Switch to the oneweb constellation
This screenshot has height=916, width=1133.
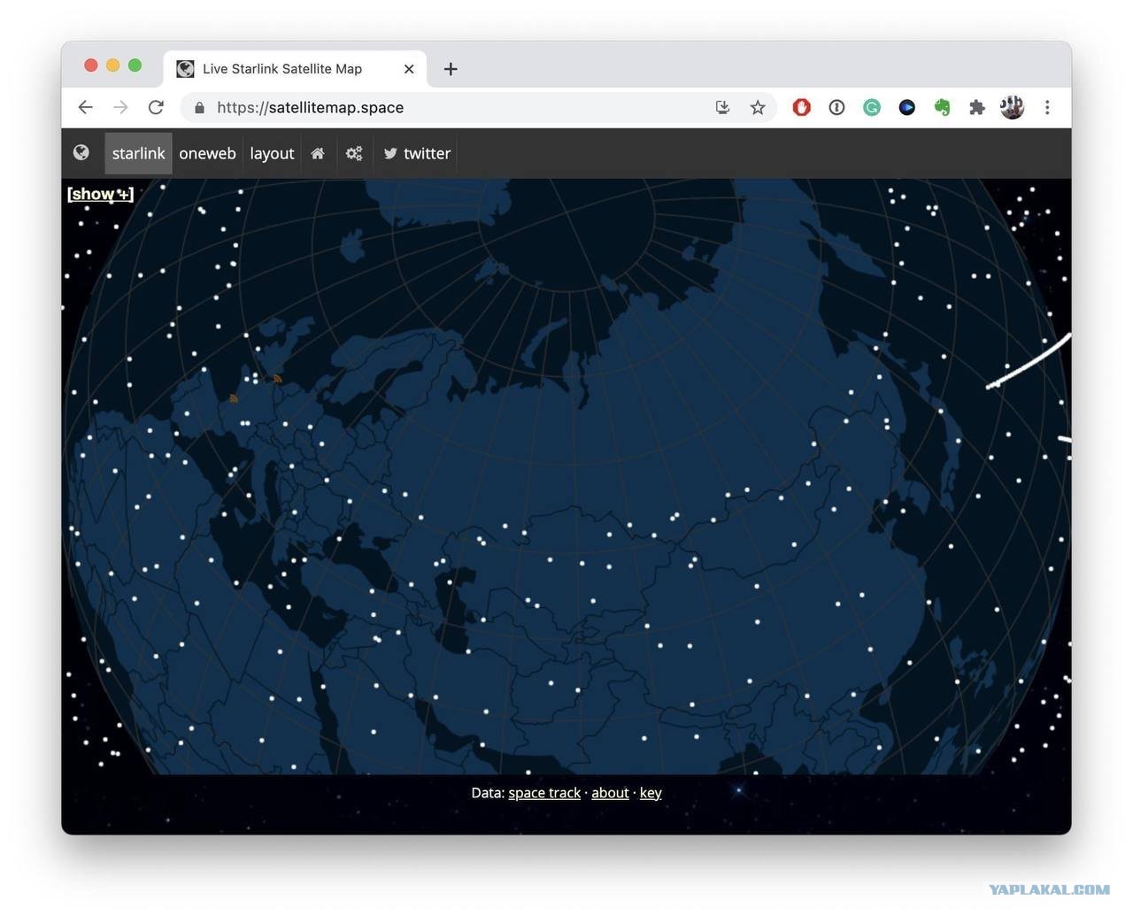click(x=207, y=153)
